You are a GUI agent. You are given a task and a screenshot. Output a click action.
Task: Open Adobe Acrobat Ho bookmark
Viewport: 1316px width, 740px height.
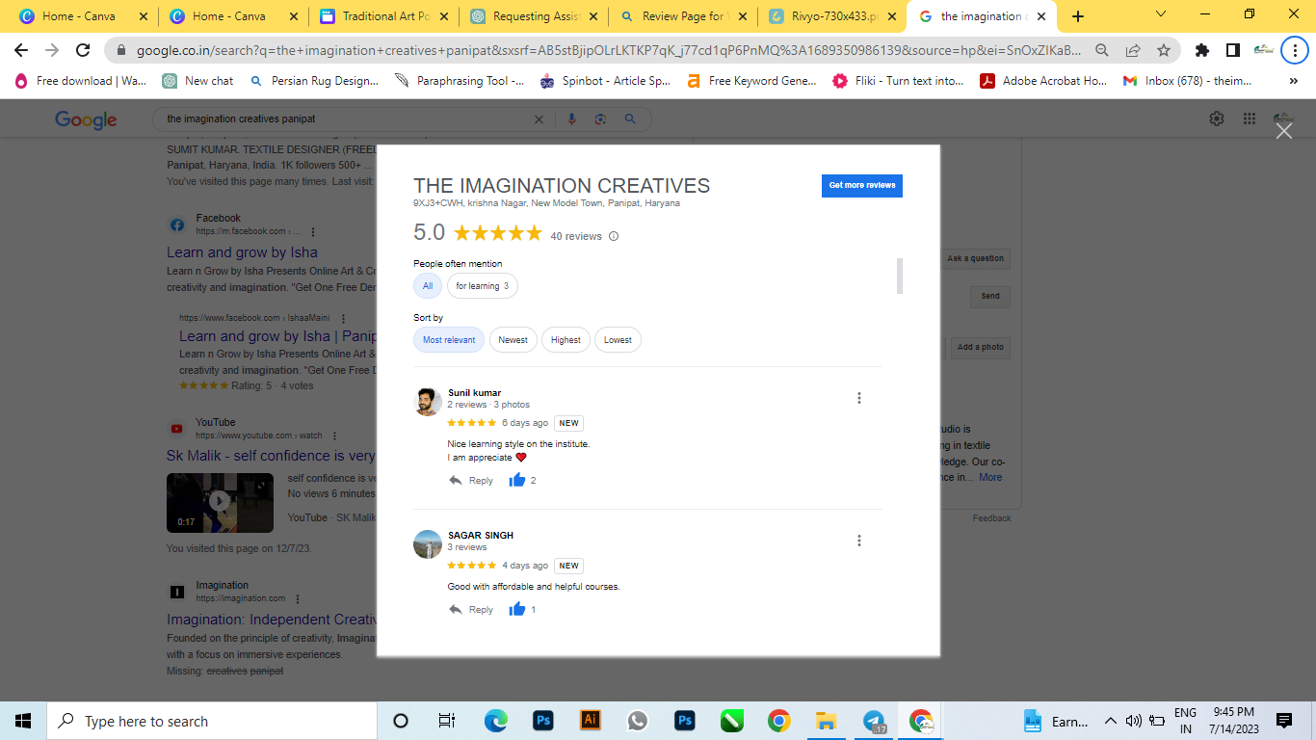coord(1043,81)
